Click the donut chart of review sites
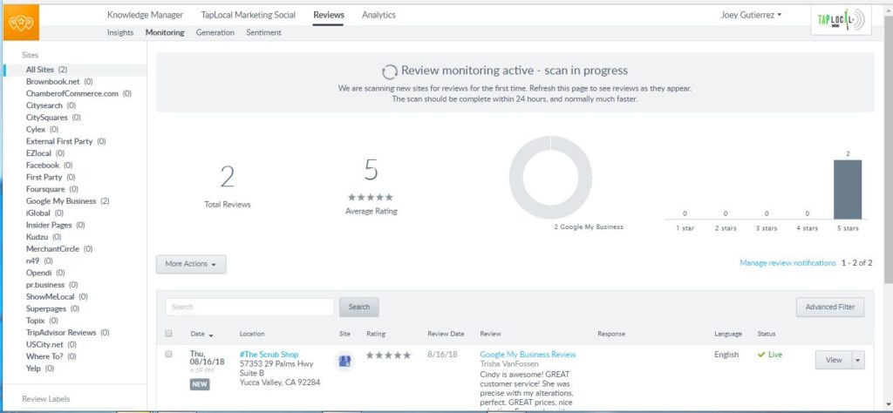The height and width of the screenshot is (413, 893). click(551, 178)
